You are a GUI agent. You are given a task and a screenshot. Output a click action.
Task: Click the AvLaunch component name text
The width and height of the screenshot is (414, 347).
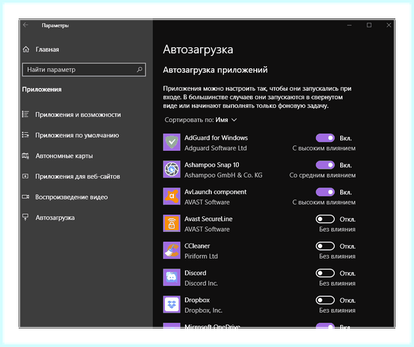(215, 192)
